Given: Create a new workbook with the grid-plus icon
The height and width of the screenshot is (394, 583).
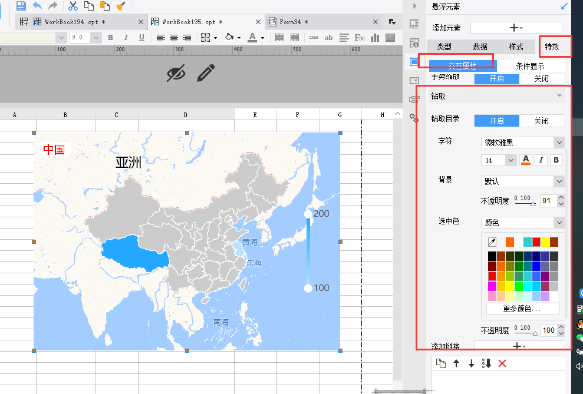Looking at the screenshot, I should coord(24,22).
